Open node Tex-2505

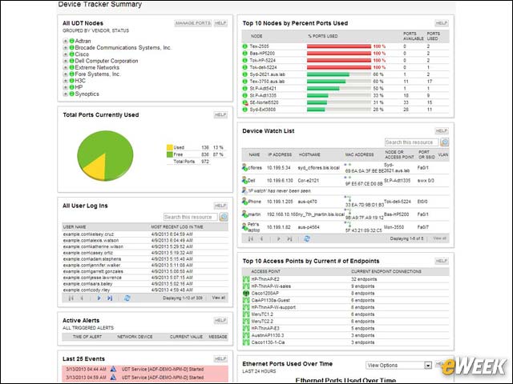pos(259,46)
